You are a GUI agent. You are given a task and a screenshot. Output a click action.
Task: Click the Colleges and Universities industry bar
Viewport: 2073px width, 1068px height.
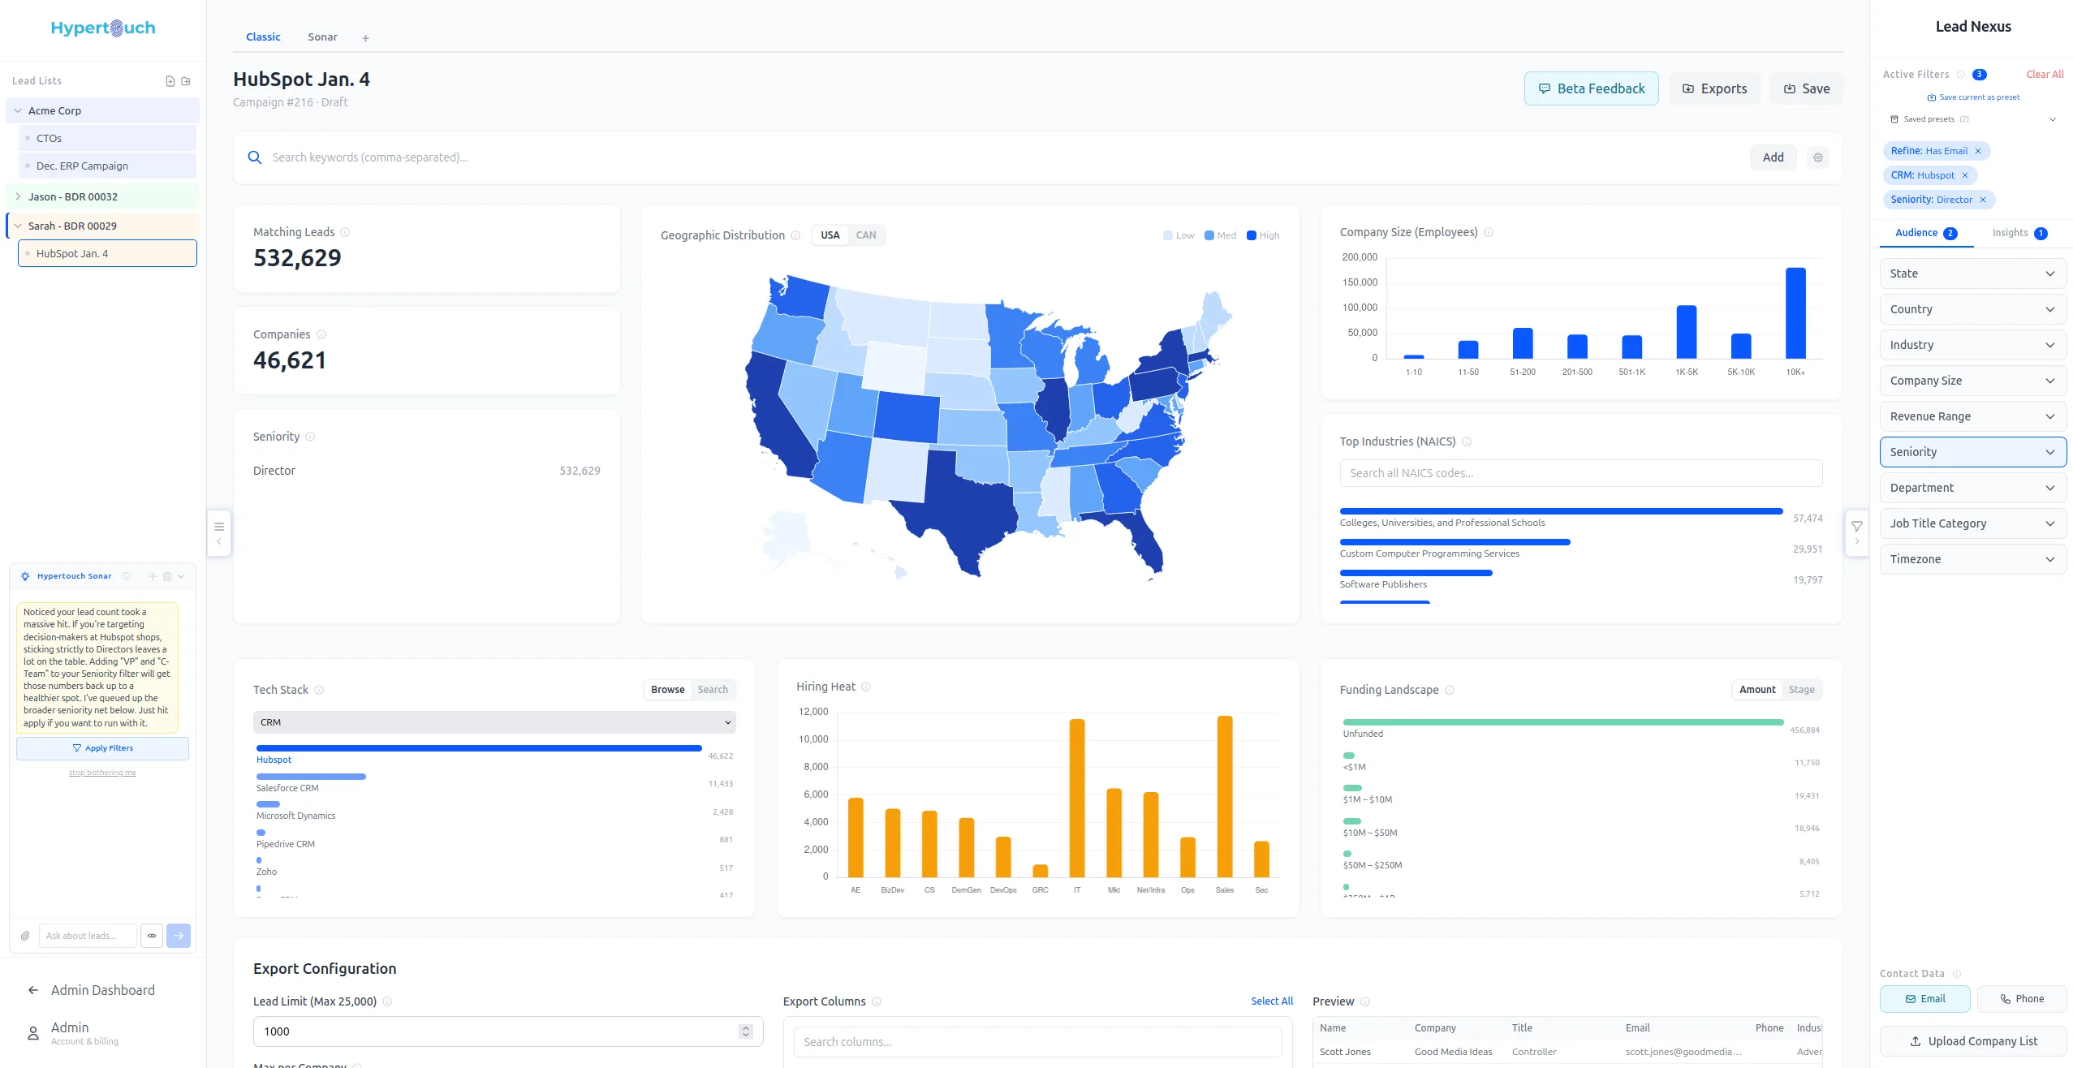pos(1561,511)
